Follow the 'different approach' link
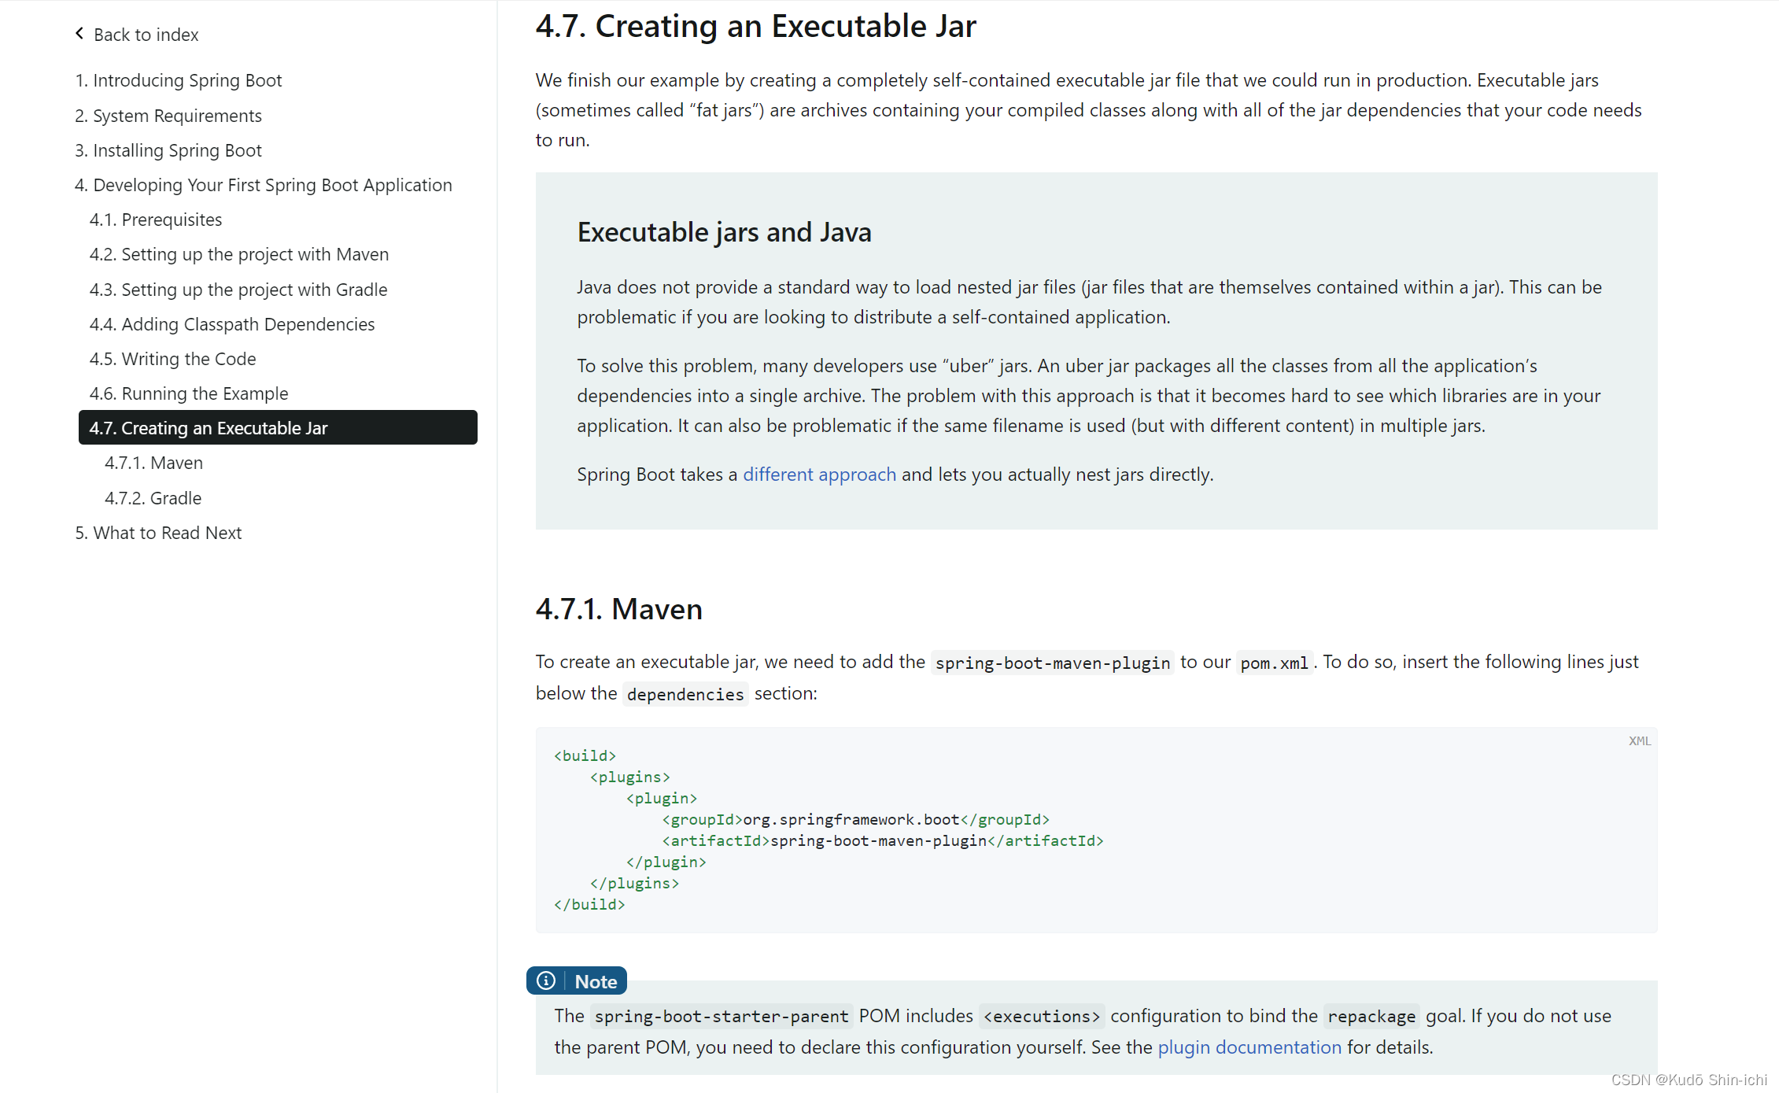The width and height of the screenshot is (1779, 1093). coord(820,474)
